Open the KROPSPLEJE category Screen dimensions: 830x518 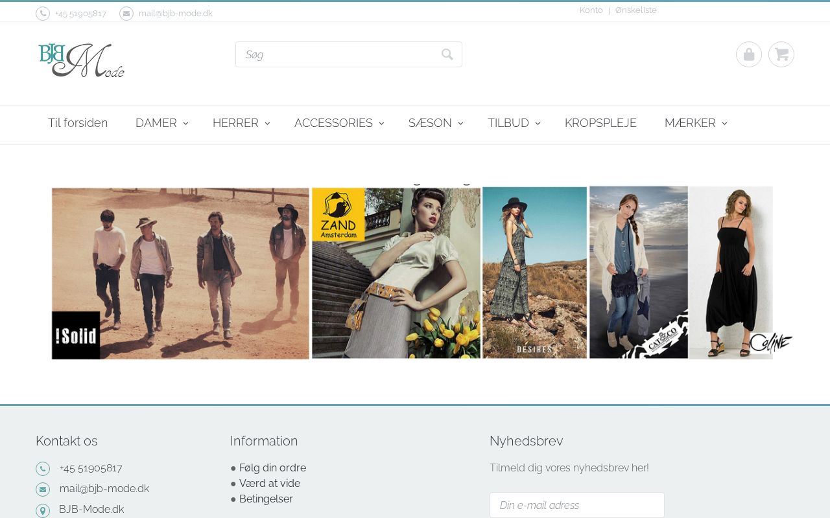point(600,123)
